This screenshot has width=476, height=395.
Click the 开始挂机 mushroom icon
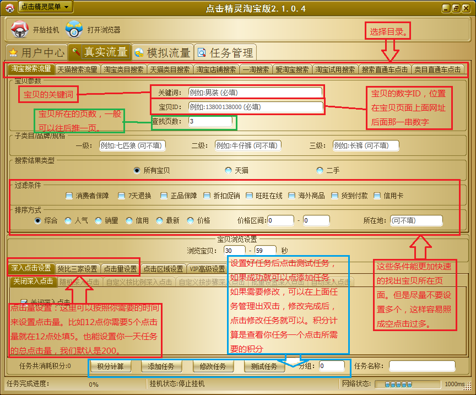[x=20, y=29]
